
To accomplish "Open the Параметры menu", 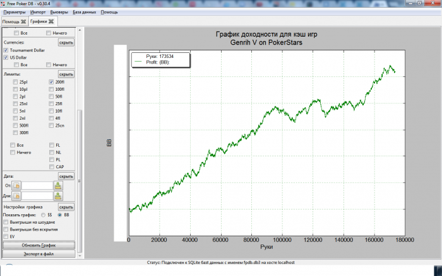I will coord(15,12).
